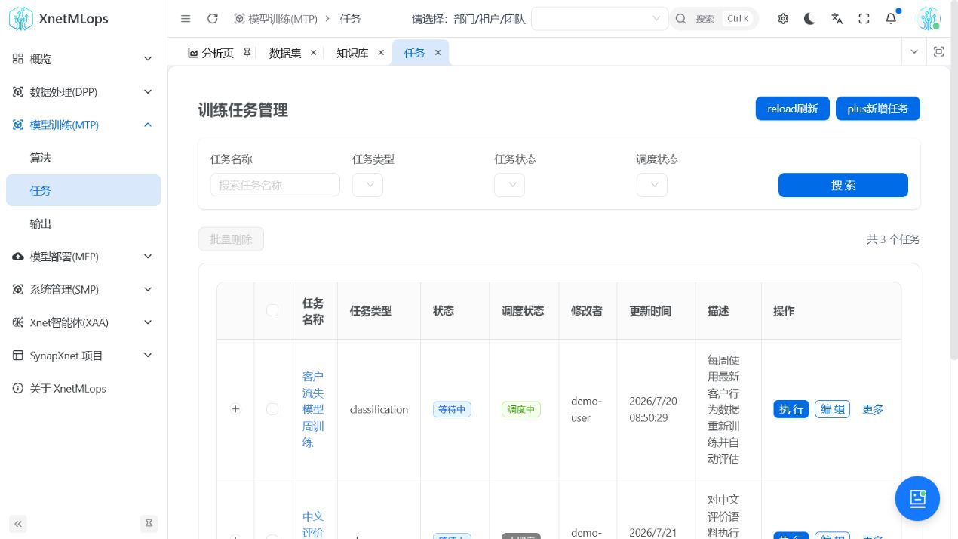Image resolution: width=958 pixels, height=539 pixels.
Task: Open the language translation icon
Action: 837,19
